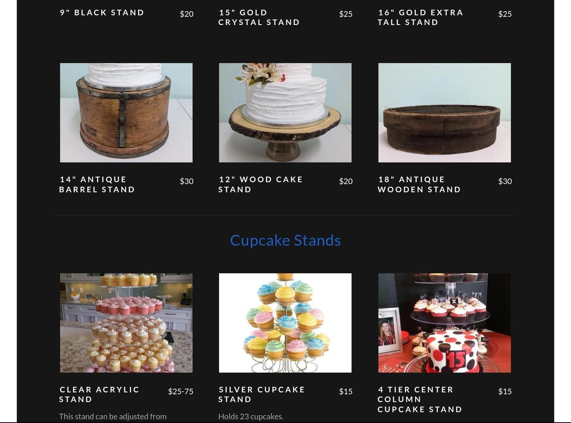
Task: Select the 15" Gold Crystal Stand title
Action: click(259, 18)
